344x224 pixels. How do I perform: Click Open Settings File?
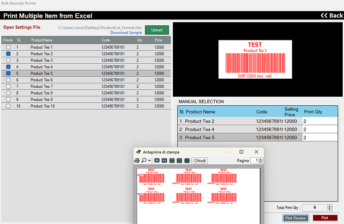(22, 27)
